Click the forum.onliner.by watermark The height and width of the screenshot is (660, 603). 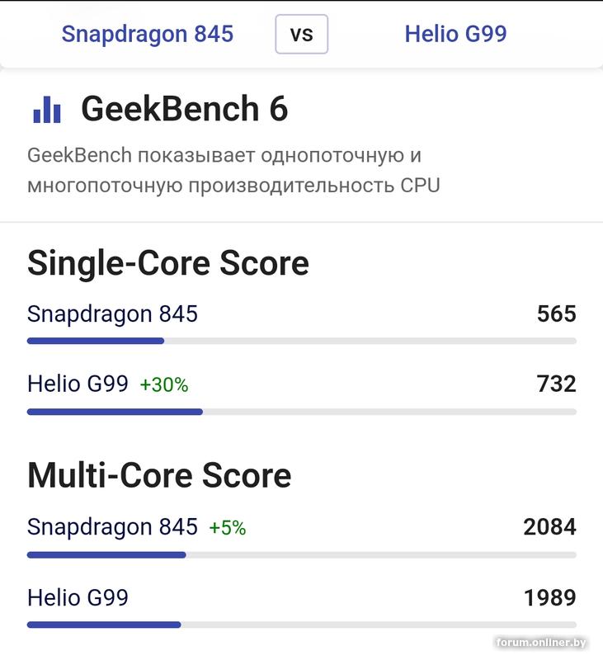(x=542, y=643)
